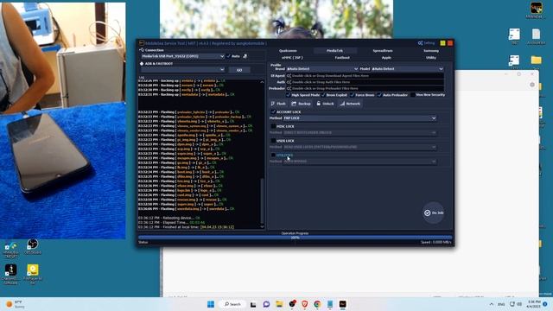Open the notification badge by the clock

(x=545, y=304)
